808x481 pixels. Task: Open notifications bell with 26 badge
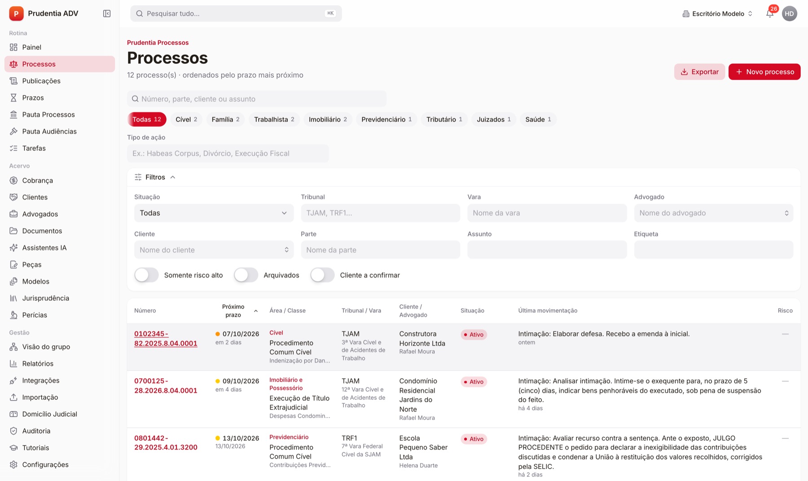tap(770, 13)
